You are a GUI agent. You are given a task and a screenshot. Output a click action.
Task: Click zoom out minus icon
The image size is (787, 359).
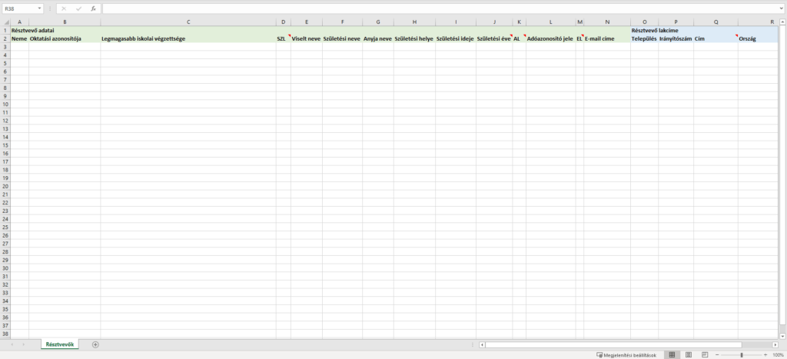(716, 354)
